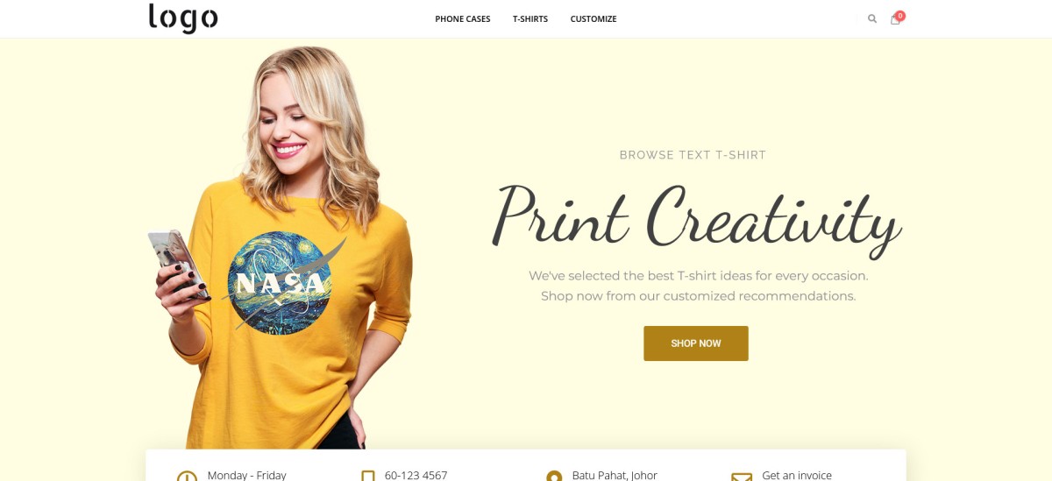Click the envelope icon for invoice
1052x481 pixels.
[742, 477]
